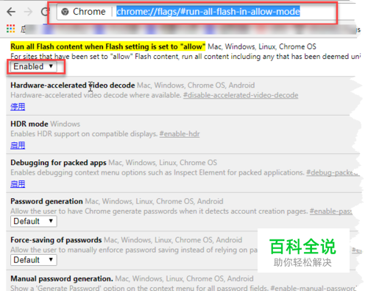Click the 启用 link under HDR mode
The width and height of the screenshot is (368, 291).
[18, 145]
